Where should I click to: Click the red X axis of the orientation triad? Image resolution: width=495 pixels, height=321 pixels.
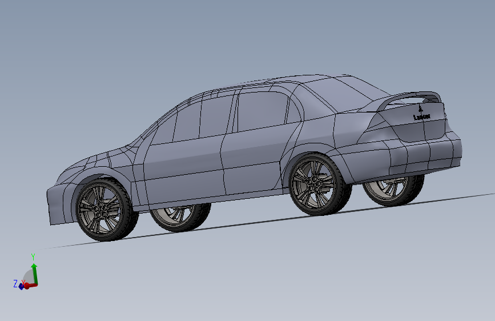31,286
